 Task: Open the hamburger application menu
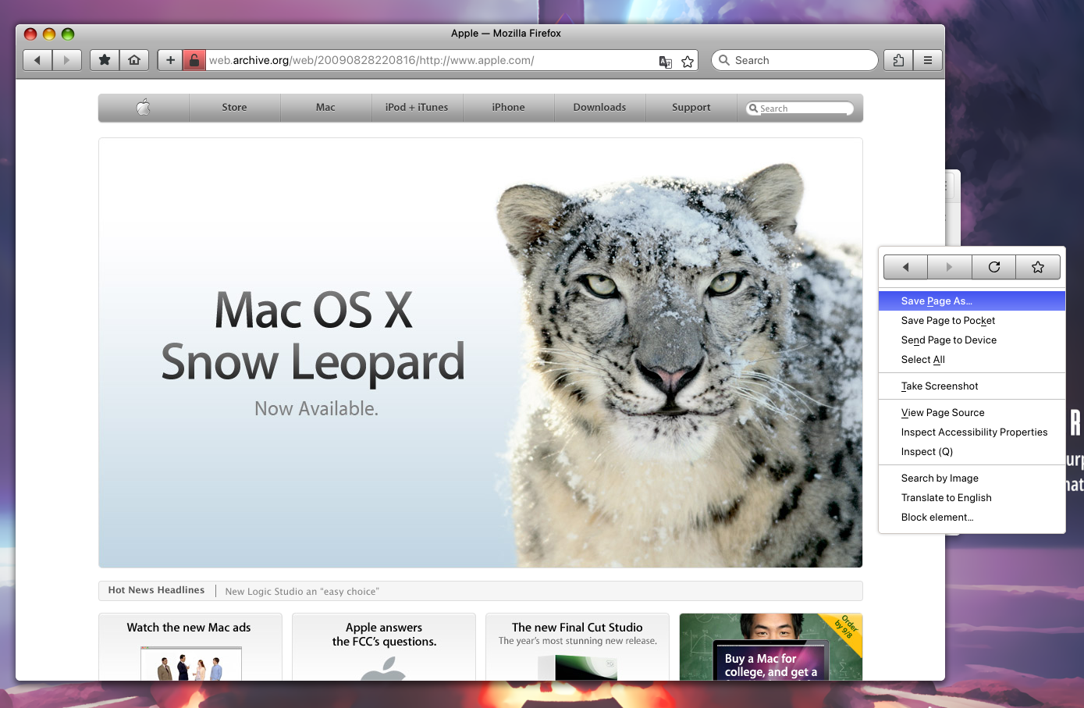click(x=928, y=60)
